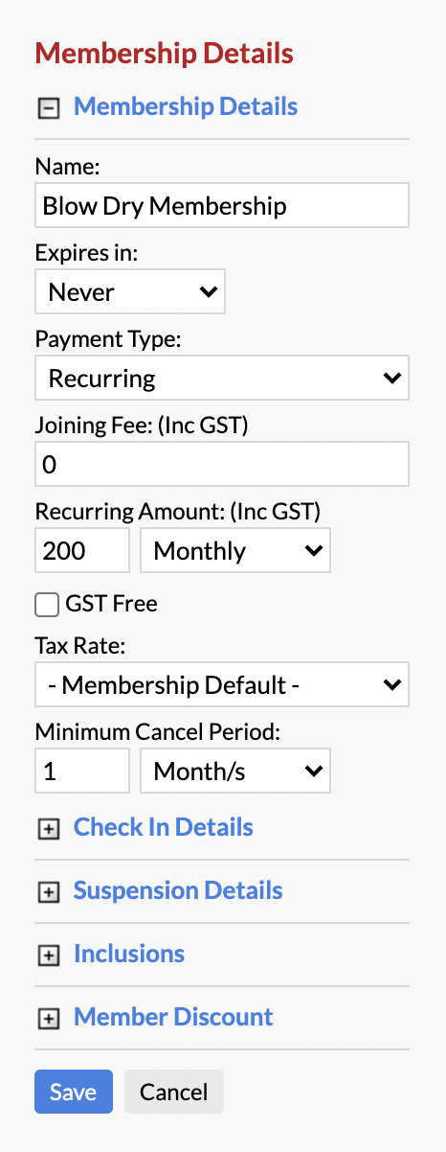Click plus icon beside Inclusions

pos(48,956)
